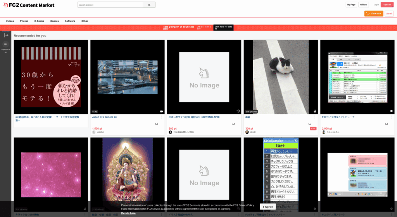Open the pink sparkle image thumbnail

[x=51, y=175]
